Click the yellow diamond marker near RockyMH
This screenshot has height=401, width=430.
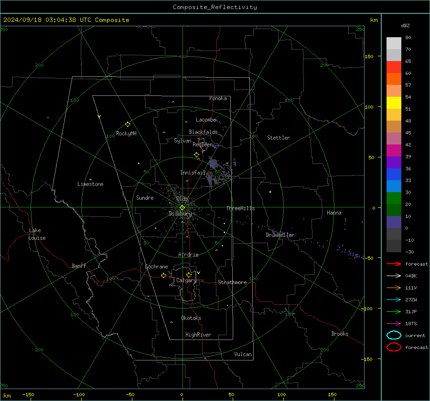click(x=128, y=124)
